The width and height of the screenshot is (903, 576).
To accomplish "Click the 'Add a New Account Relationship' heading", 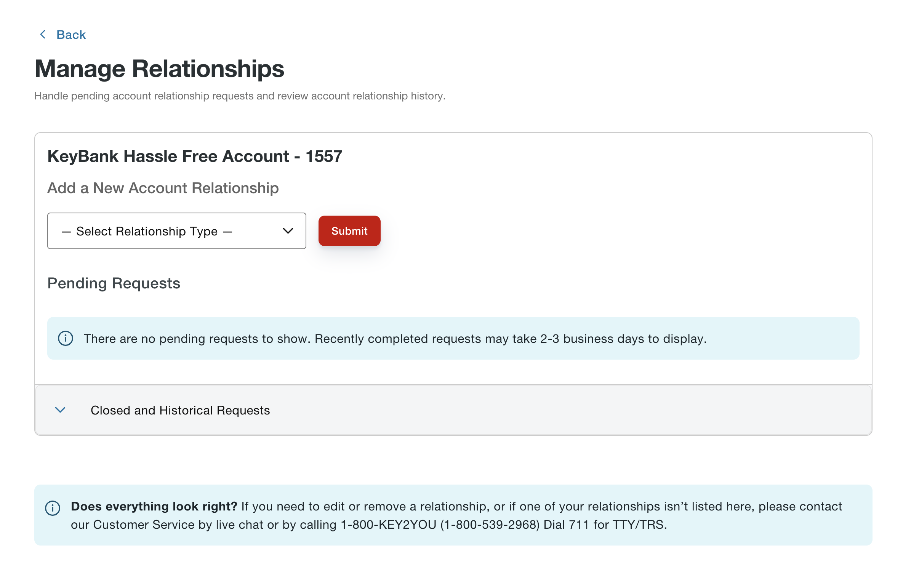I will coord(163,188).
